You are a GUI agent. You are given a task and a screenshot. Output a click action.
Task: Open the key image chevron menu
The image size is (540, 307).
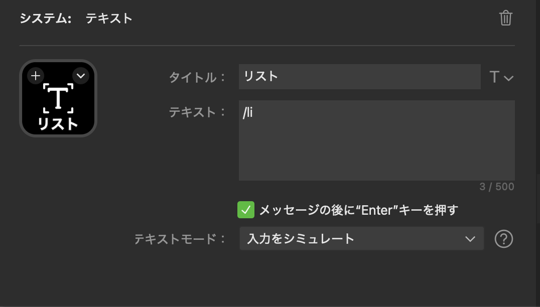[x=81, y=76]
